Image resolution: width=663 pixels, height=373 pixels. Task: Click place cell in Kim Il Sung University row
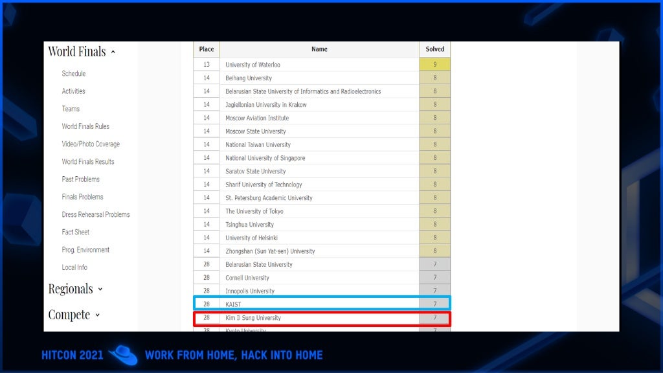click(x=207, y=317)
